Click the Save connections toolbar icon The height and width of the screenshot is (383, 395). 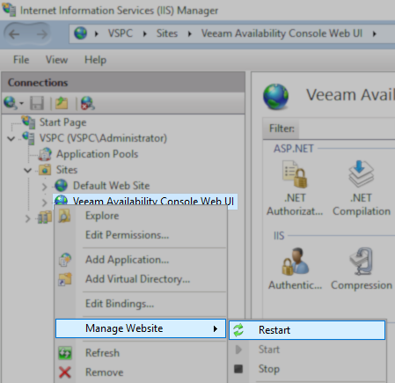(37, 103)
